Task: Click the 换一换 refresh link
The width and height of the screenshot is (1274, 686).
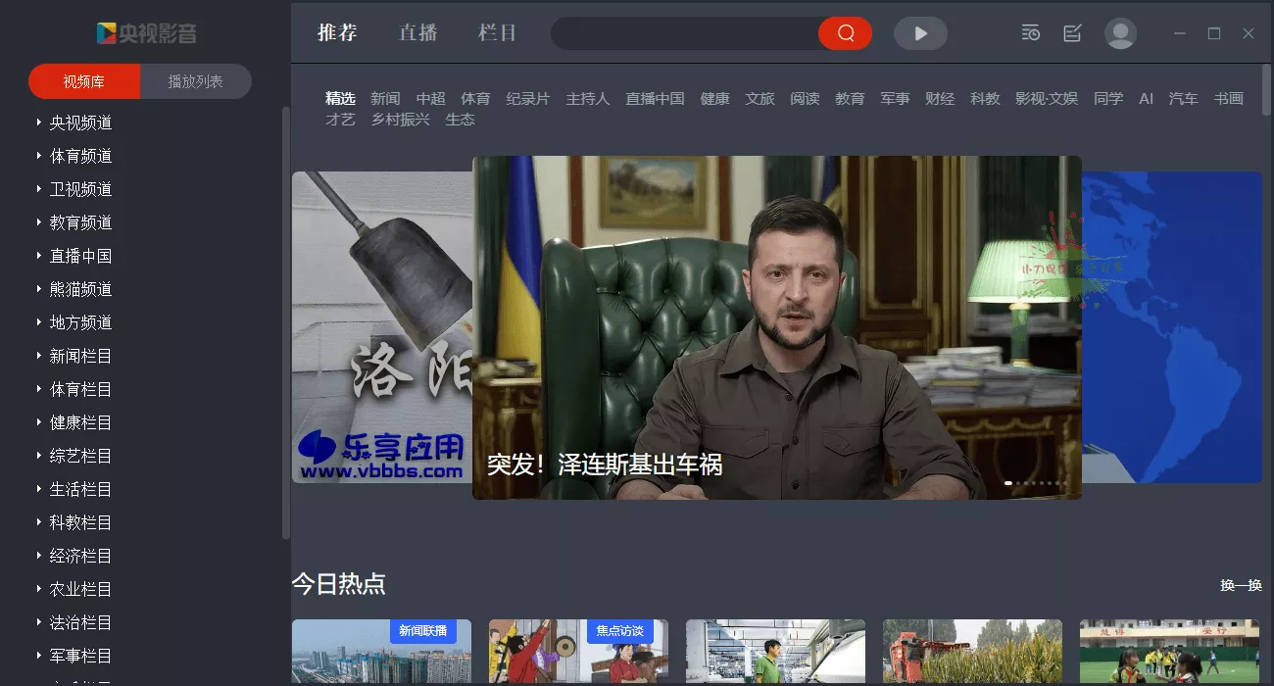Action: [x=1239, y=585]
